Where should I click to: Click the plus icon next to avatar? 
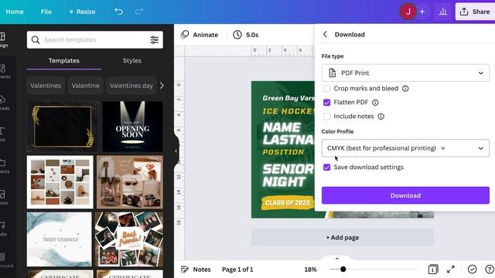point(422,12)
